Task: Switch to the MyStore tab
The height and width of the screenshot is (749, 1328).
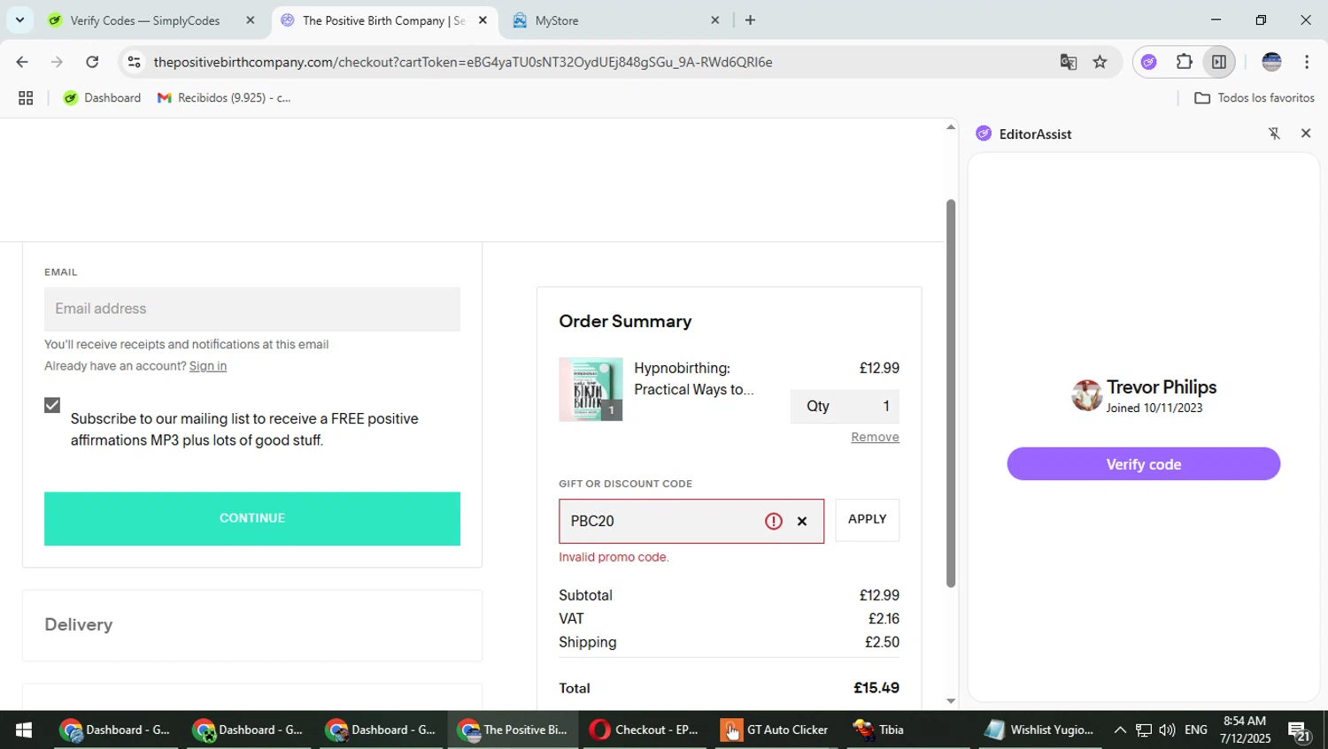Action: click(x=557, y=20)
